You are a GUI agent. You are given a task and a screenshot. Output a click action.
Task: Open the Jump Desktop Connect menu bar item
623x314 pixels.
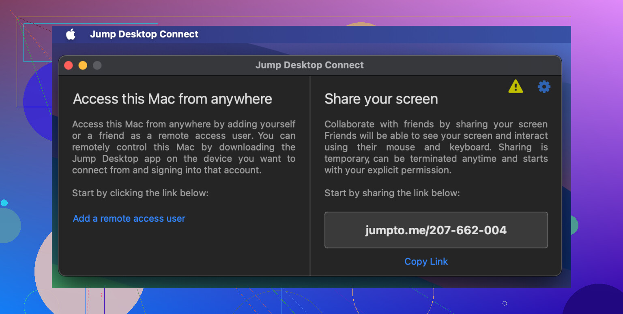(x=144, y=34)
